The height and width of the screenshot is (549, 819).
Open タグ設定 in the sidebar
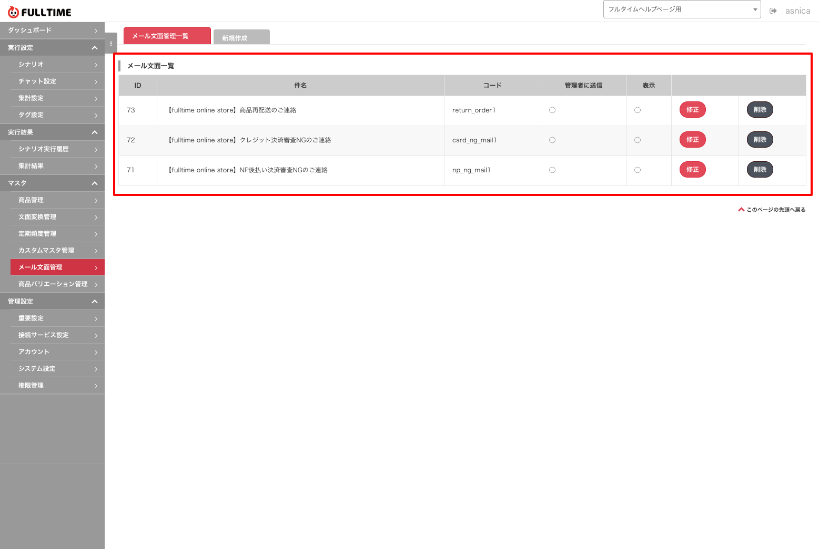57,115
